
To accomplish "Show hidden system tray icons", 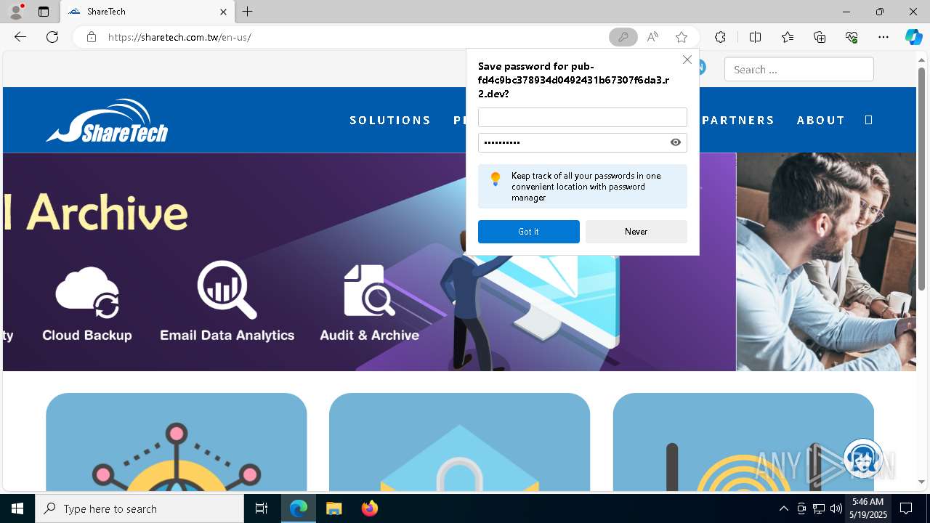I will 783,508.
